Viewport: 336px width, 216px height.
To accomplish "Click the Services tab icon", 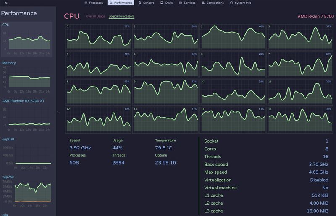I will tap(181, 3).
